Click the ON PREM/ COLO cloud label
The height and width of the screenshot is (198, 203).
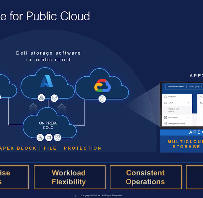(48, 125)
